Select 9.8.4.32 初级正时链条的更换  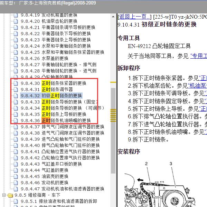point(51,96)
